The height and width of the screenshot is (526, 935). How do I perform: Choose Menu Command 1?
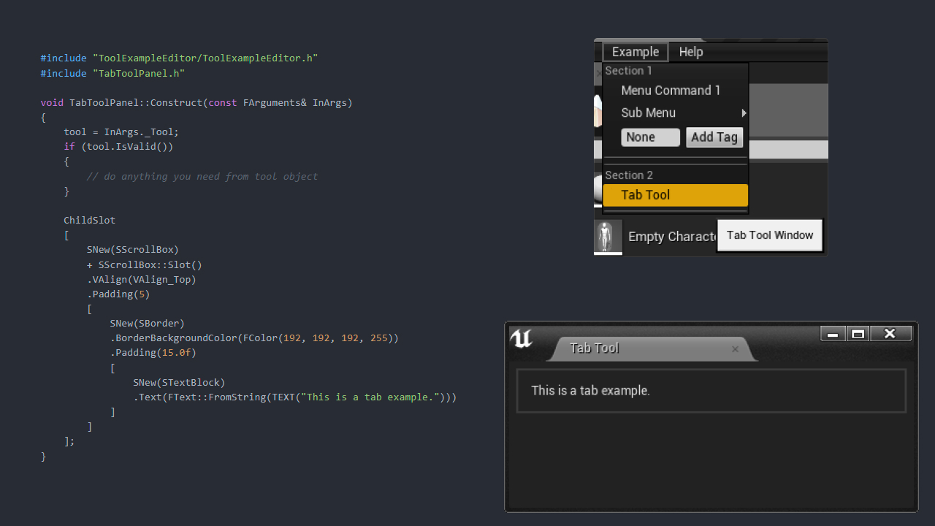click(x=671, y=91)
